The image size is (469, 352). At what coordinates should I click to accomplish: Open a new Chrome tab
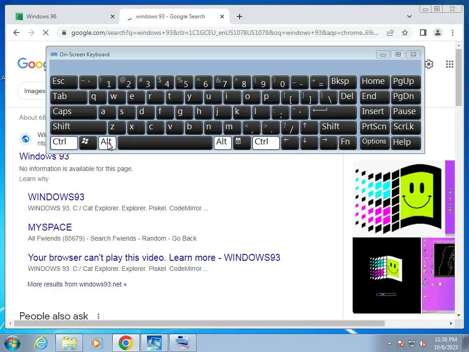(x=239, y=16)
